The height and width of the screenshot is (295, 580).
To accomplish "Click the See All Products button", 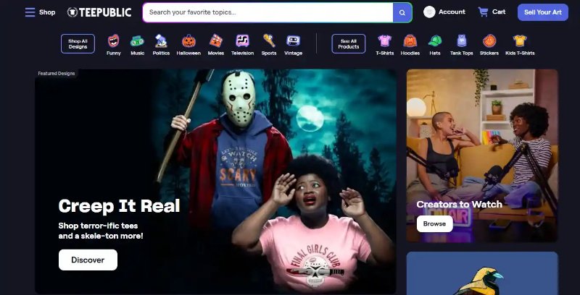I will [x=349, y=44].
